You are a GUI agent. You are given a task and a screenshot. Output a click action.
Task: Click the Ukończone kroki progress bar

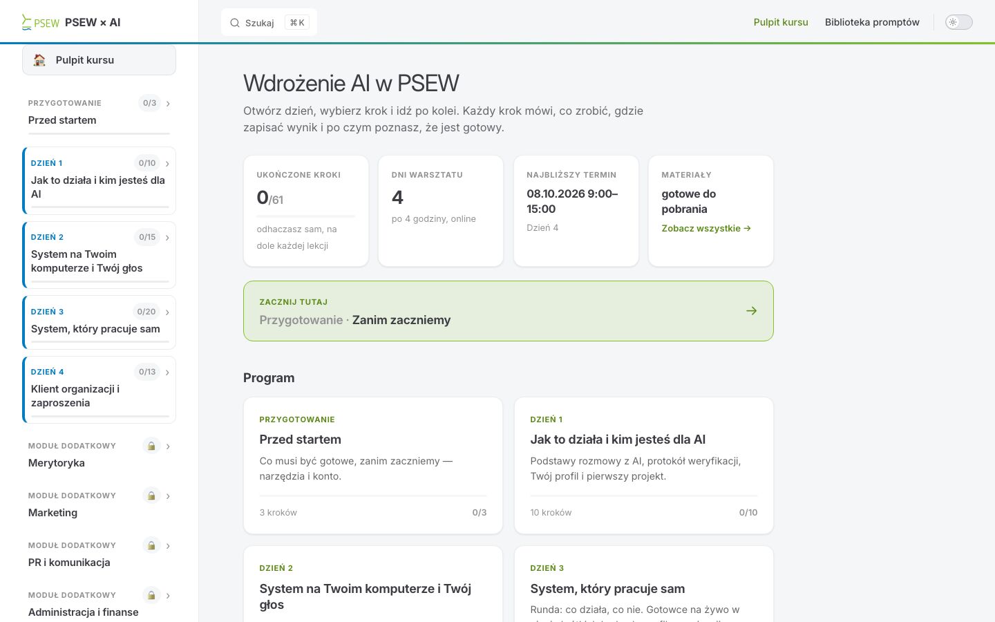click(305, 216)
